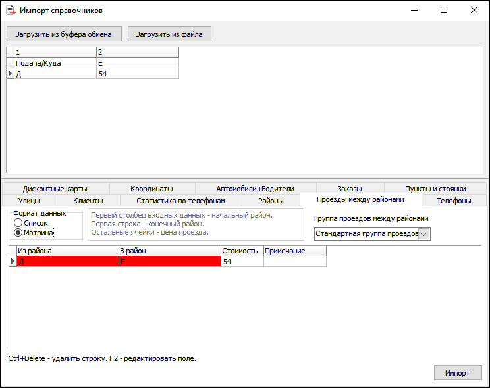Screen dimensions: 490x388
Task: Click the red Из района cell
Action: pos(67,262)
